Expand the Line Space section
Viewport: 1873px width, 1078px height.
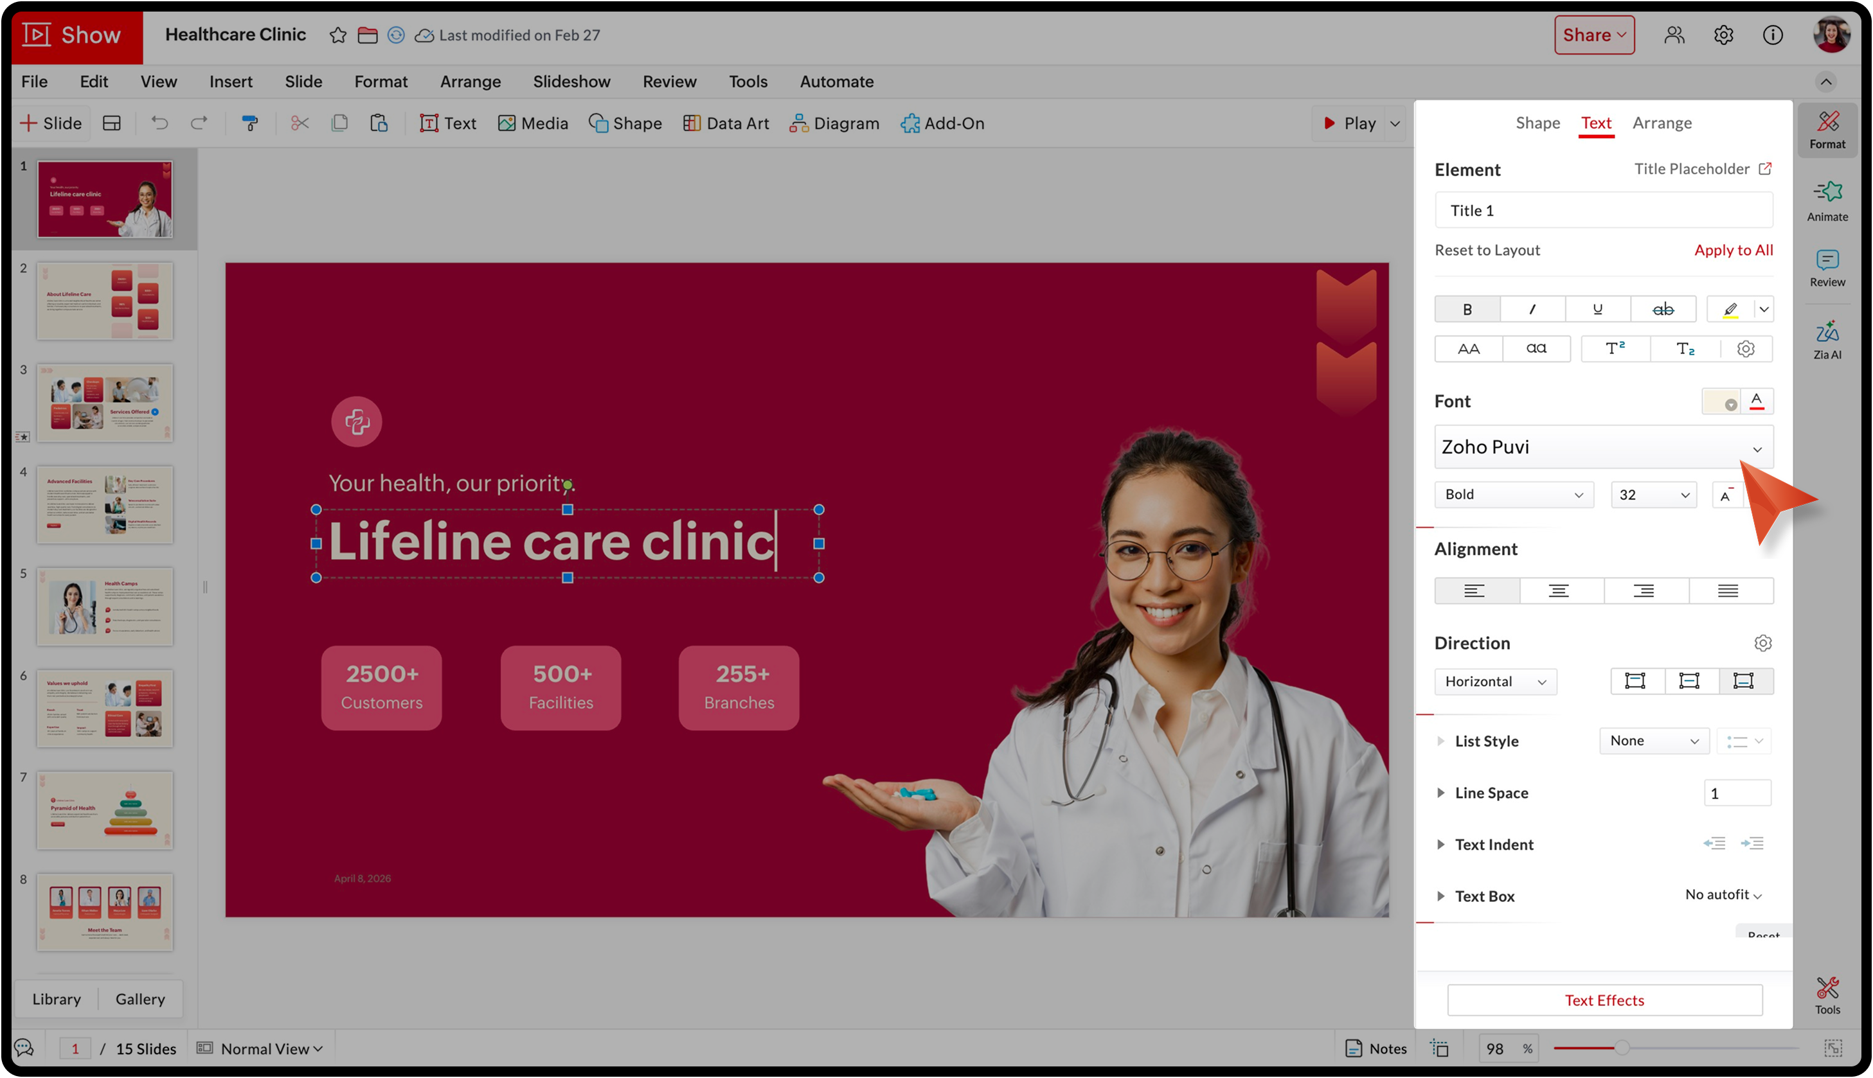click(x=1440, y=793)
